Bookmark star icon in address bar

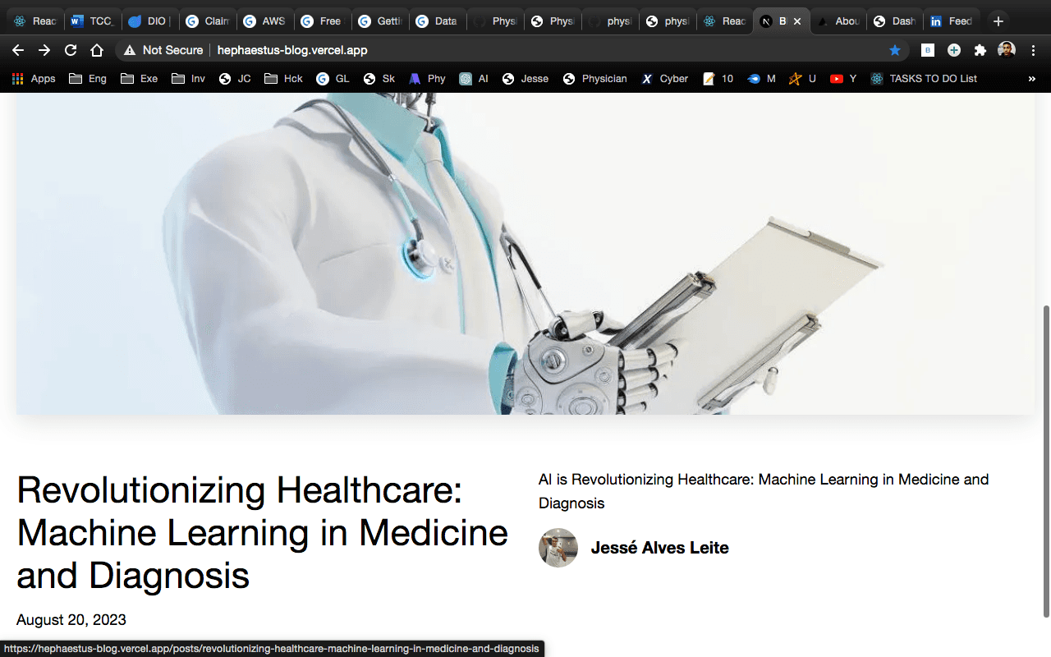pos(895,50)
